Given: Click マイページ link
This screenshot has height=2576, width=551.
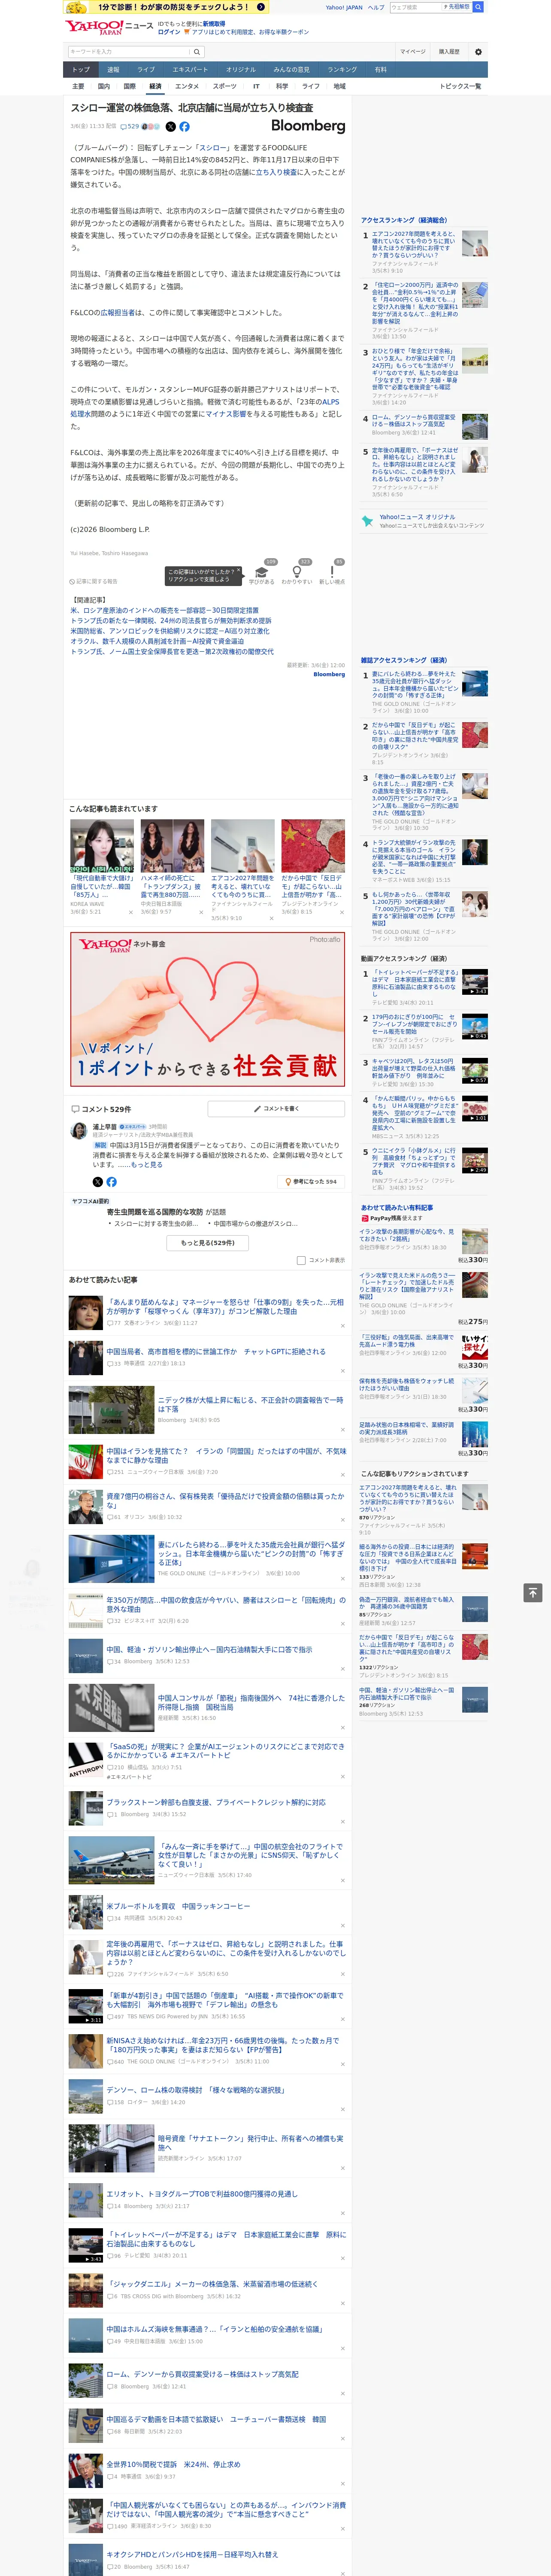Looking at the screenshot, I should (412, 52).
